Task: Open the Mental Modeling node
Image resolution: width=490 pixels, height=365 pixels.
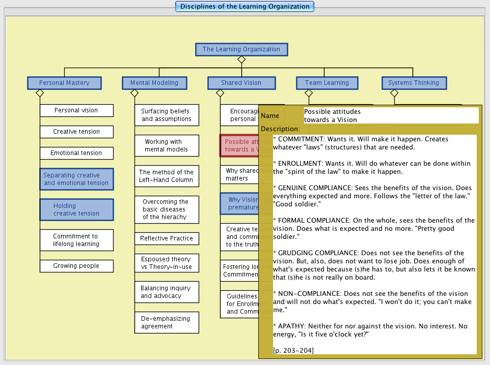Action: [154, 83]
